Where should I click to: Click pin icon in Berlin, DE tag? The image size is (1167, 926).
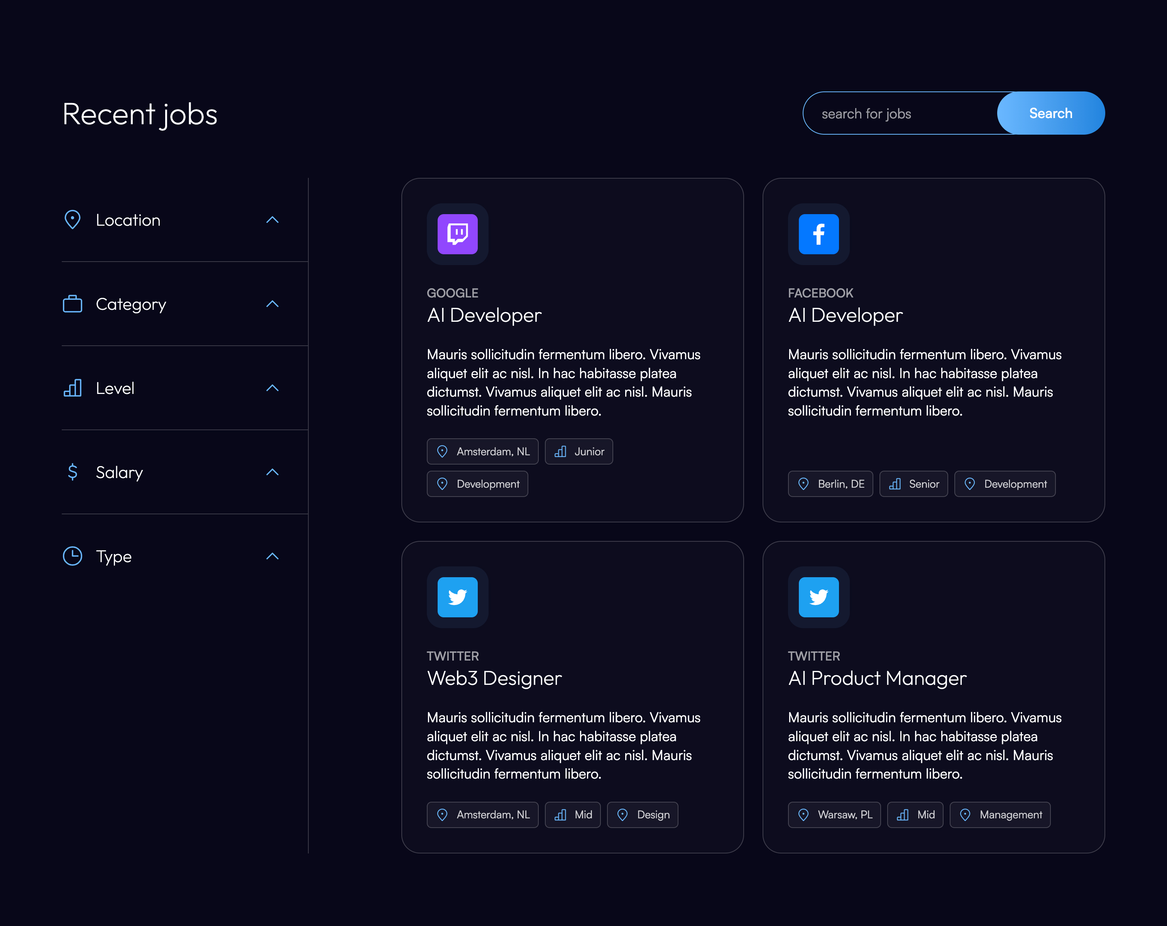click(x=803, y=484)
